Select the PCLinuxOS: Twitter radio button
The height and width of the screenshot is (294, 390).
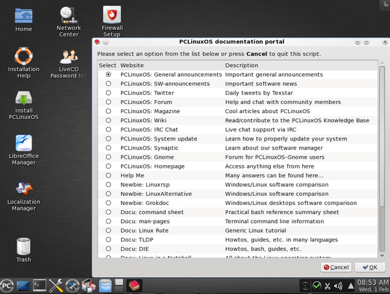(109, 93)
